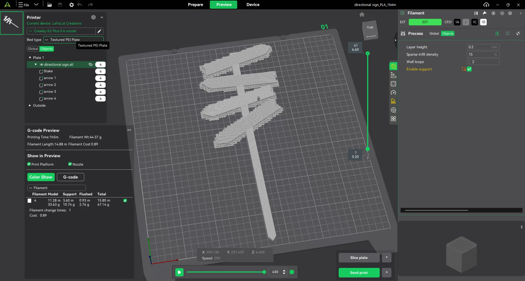Open file folder icon in top toolbar
Screen dimensions: 525x281
coord(50,5)
